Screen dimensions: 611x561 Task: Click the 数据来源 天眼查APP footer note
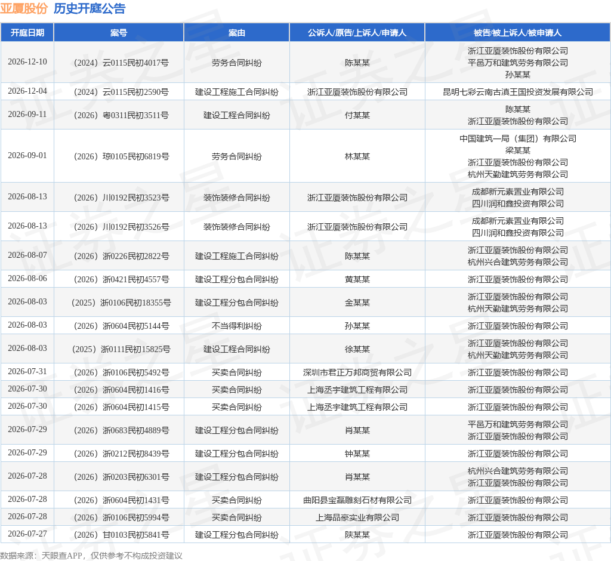click(x=91, y=556)
